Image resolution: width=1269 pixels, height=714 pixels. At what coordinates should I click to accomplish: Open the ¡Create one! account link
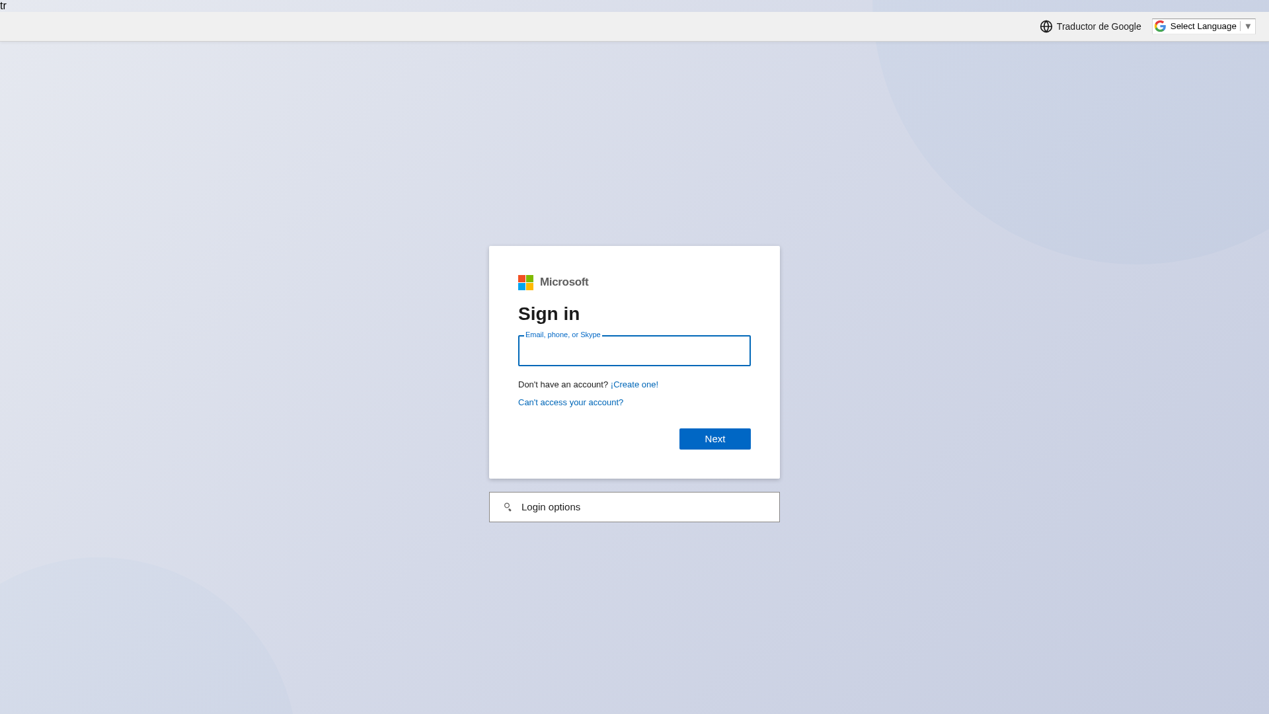tap(634, 385)
